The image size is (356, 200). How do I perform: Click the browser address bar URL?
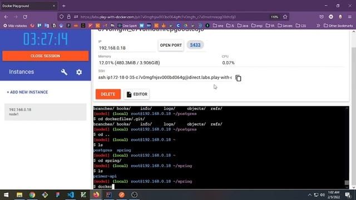tap(158, 17)
